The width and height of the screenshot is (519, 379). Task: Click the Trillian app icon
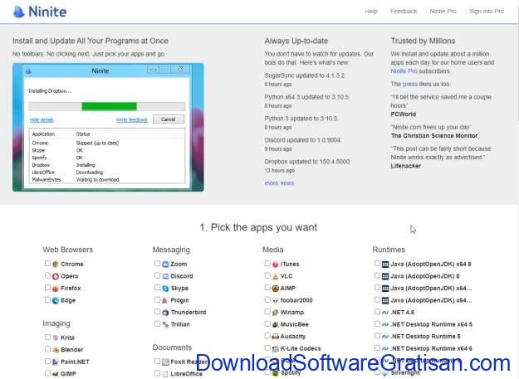[165, 324]
